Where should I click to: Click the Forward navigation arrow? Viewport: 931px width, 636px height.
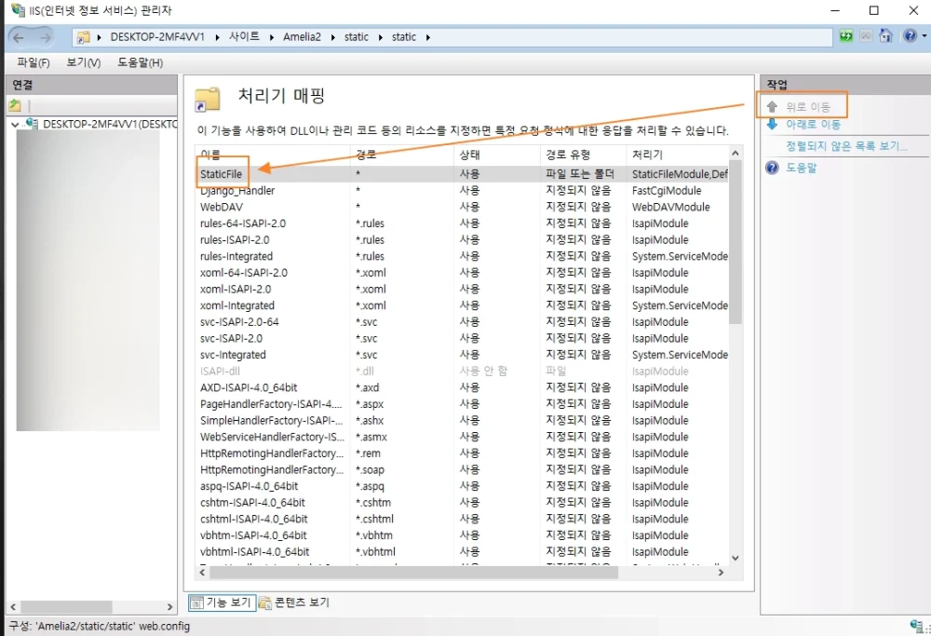pyautogui.click(x=46, y=37)
